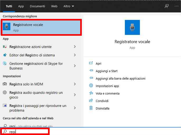Click the Registratore vocale title in details pane
The height and width of the screenshot is (135, 181).
coord(132,41)
